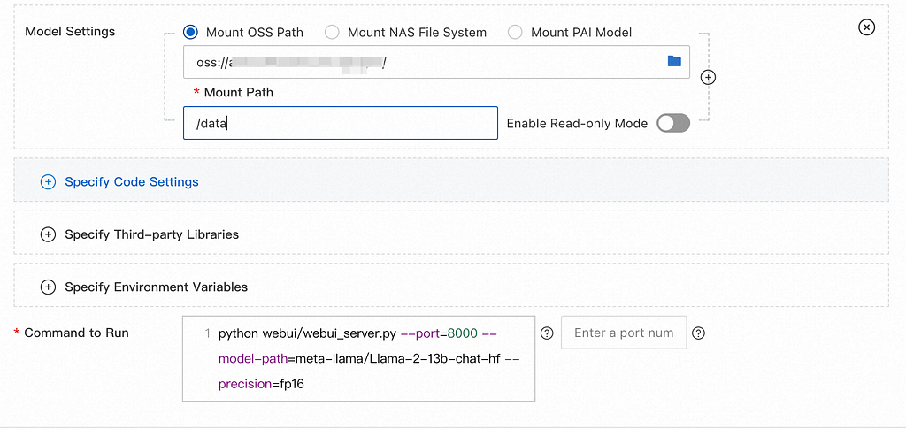Image resolution: width=906 pixels, height=429 pixels.
Task: Click the Model Settings label
Action: (x=70, y=31)
